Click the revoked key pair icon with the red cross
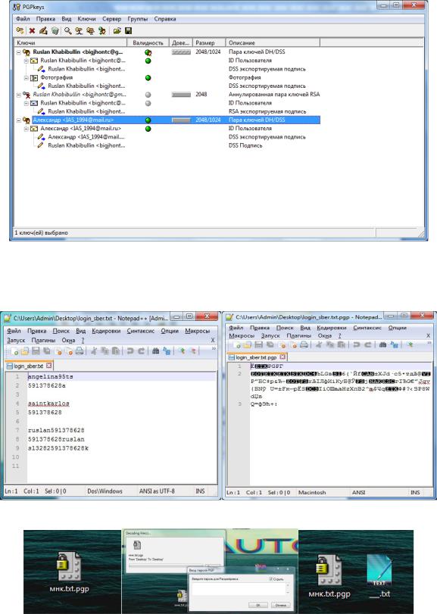Viewport: 437px width, 614px height. click(x=27, y=95)
